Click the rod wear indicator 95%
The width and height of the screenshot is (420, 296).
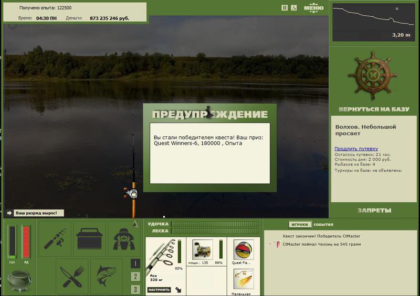click(179, 252)
